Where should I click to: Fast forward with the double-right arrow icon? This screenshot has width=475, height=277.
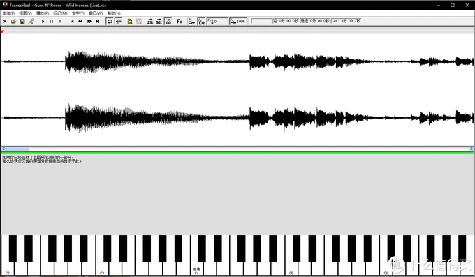tap(89, 21)
